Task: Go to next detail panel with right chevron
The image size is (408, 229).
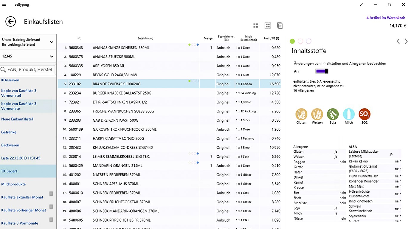Action: 406,41
